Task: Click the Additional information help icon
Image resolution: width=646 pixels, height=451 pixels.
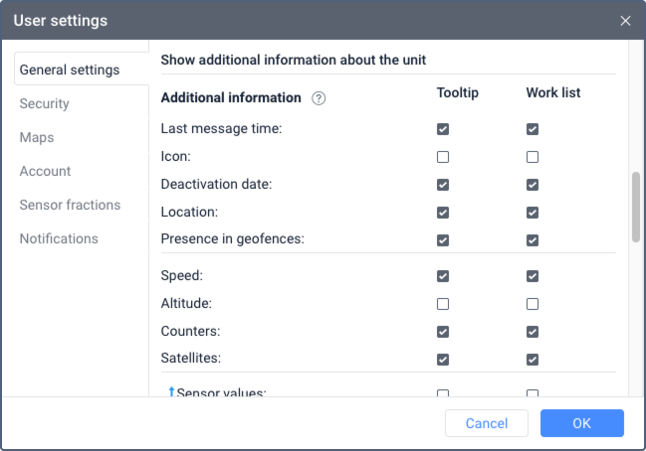Action: coord(319,98)
